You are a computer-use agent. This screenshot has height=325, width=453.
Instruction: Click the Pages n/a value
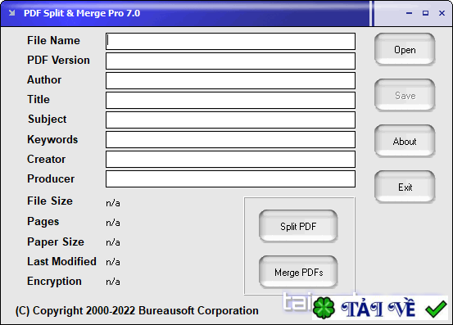pos(113,223)
